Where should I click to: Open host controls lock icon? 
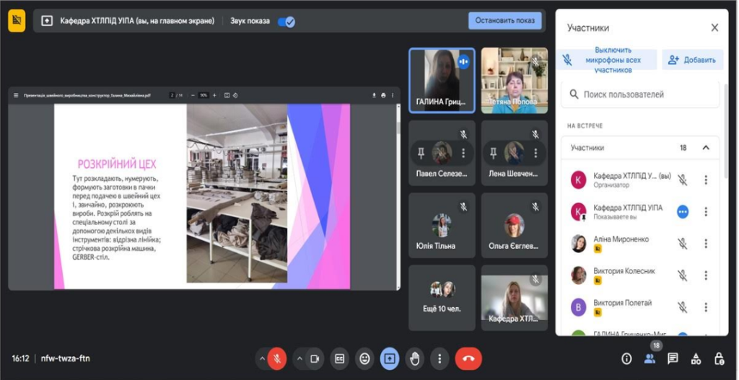(719, 359)
